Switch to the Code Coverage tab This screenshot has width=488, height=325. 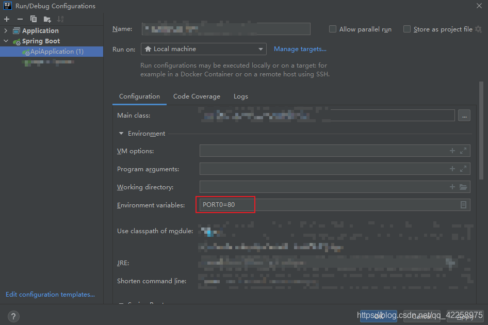point(197,96)
